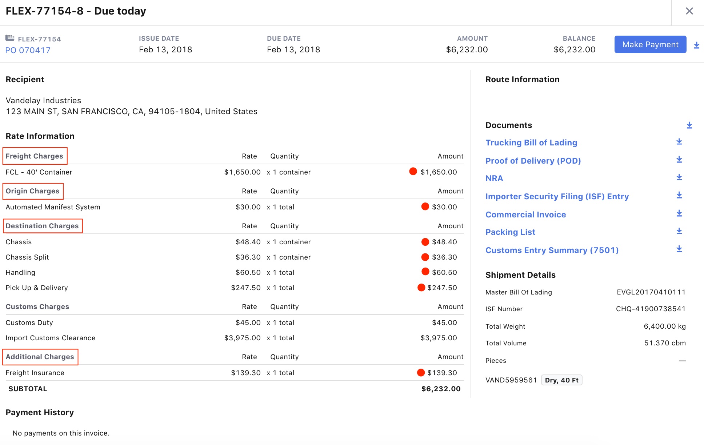The image size is (704, 445).
Task: Download the Importer Security Filing entry
Action: click(x=679, y=195)
